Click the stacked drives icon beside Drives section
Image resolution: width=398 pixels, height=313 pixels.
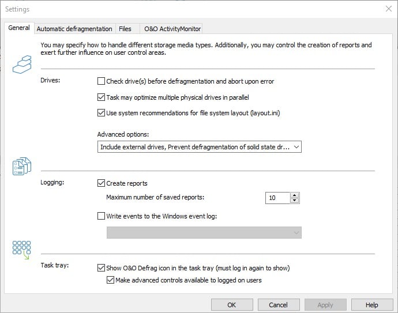(22, 65)
